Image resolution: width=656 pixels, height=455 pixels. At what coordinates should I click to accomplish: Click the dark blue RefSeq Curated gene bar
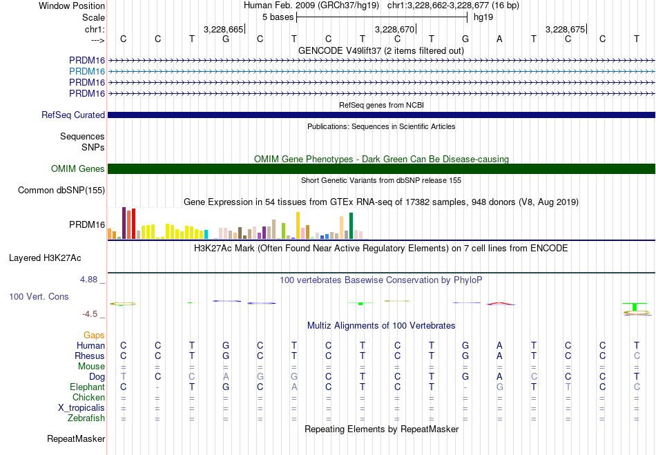[x=381, y=115]
